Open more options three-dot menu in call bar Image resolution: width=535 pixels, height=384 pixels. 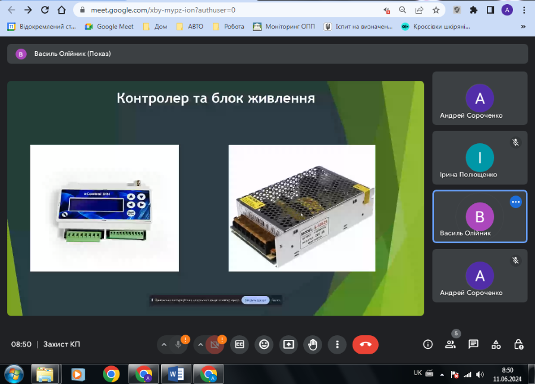tap(337, 344)
